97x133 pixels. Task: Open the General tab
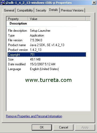(x=9, y=10)
